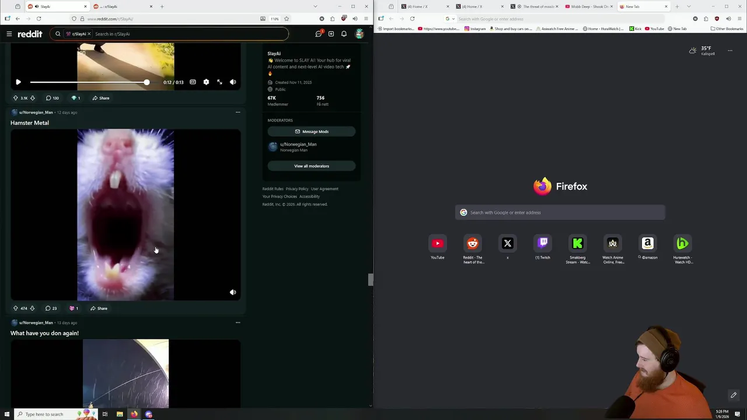The image size is (747, 420).
Task: Open Reddit notifications bell
Action: click(344, 34)
